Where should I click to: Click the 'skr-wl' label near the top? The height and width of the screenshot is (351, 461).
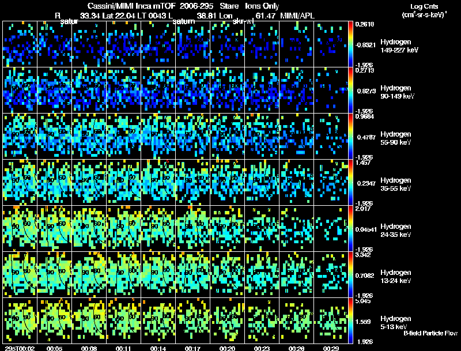click(243, 22)
